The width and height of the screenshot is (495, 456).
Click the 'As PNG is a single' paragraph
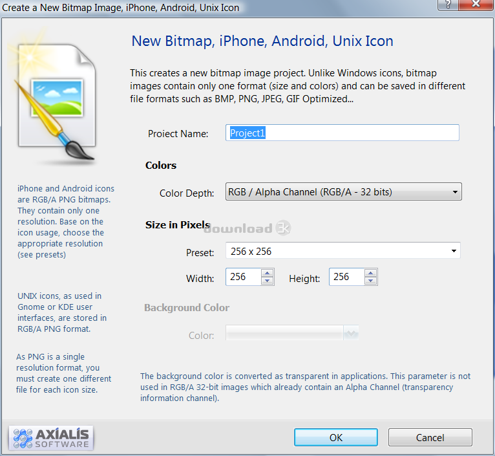[x=63, y=373]
